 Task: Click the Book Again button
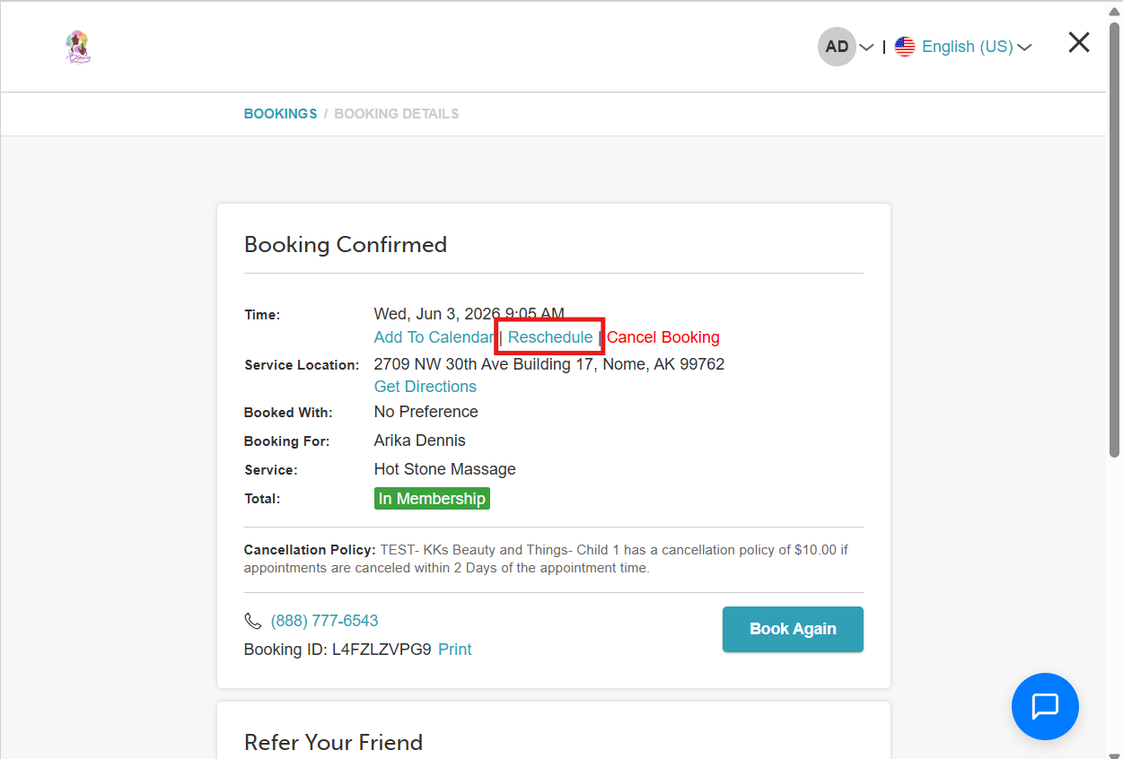(x=793, y=629)
